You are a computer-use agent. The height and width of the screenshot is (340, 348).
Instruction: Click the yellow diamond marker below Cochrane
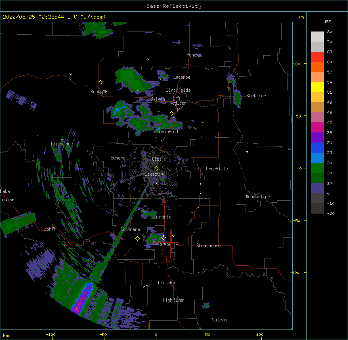tap(137, 239)
